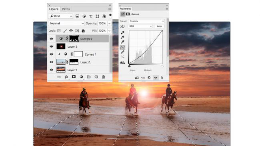Click the black point input slider
Screen dimensions: 260x146
pyautogui.click(x=129, y=66)
